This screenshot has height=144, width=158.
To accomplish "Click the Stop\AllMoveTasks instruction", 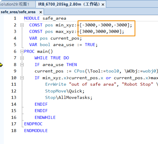I will tap(69, 98).
